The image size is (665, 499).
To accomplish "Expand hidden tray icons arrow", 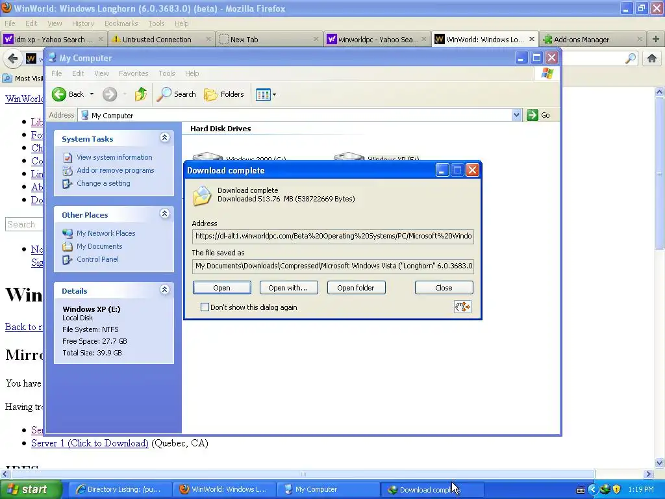I will coord(592,489).
